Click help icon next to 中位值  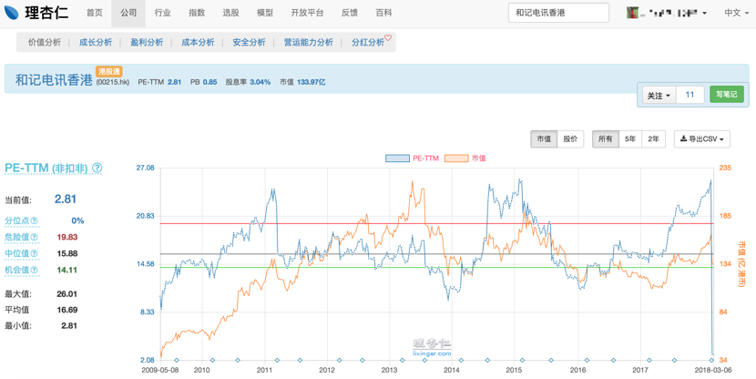[35, 253]
